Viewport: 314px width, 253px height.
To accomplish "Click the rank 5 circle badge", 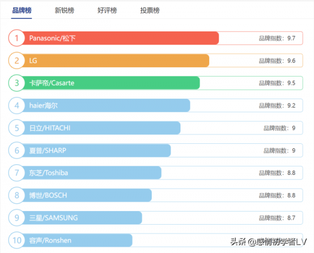I will tap(17, 128).
